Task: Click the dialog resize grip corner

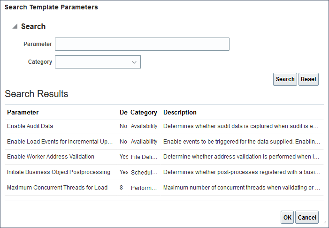Action: [x=326, y=225]
